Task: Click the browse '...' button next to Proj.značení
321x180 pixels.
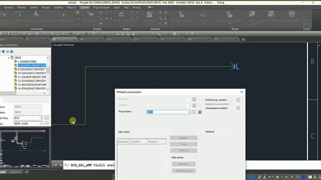Action: click(x=194, y=112)
